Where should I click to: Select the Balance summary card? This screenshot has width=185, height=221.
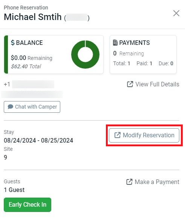coord(54,54)
